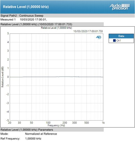Select the Ch1 blue color swatch
This screenshot has height=142, width=135.
click(x=114, y=40)
